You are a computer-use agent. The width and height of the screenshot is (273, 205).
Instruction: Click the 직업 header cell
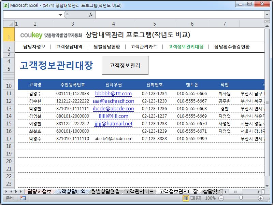(225, 85)
